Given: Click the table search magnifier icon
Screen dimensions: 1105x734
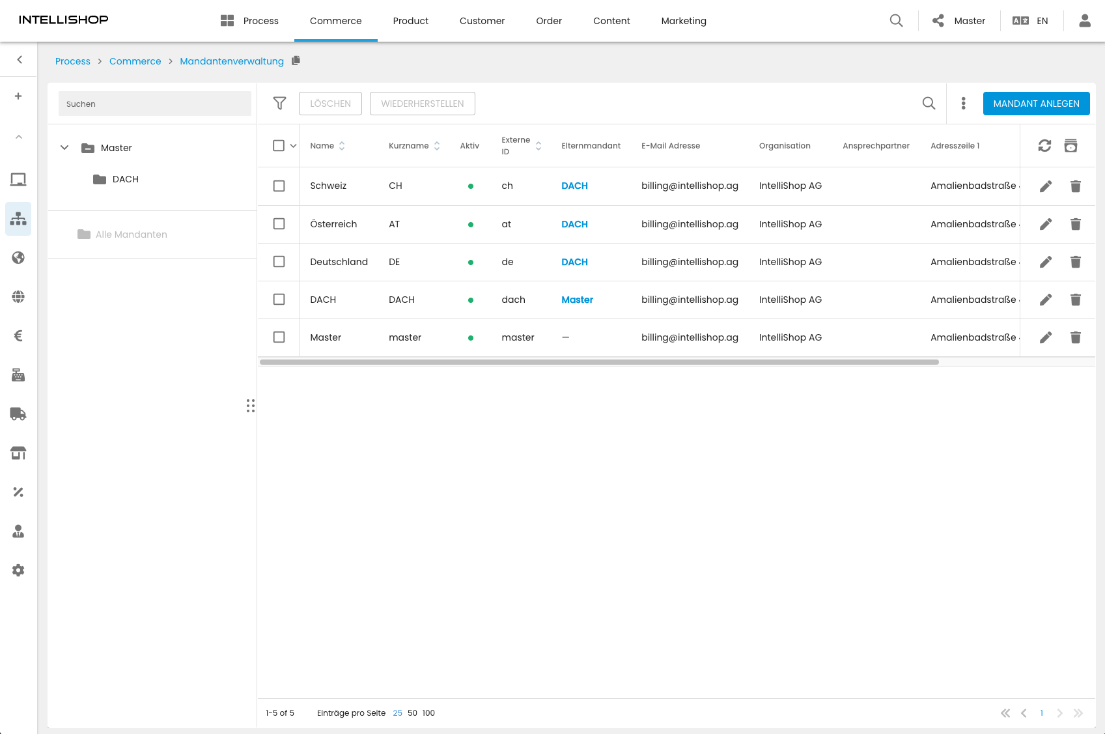Looking at the screenshot, I should pos(929,104).
